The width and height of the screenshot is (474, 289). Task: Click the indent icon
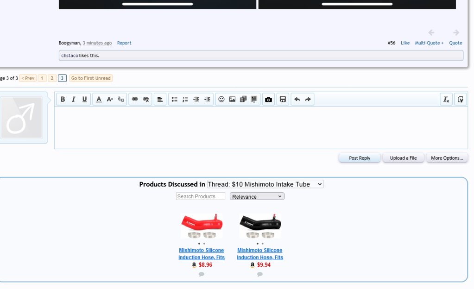[x=207, y=99]
